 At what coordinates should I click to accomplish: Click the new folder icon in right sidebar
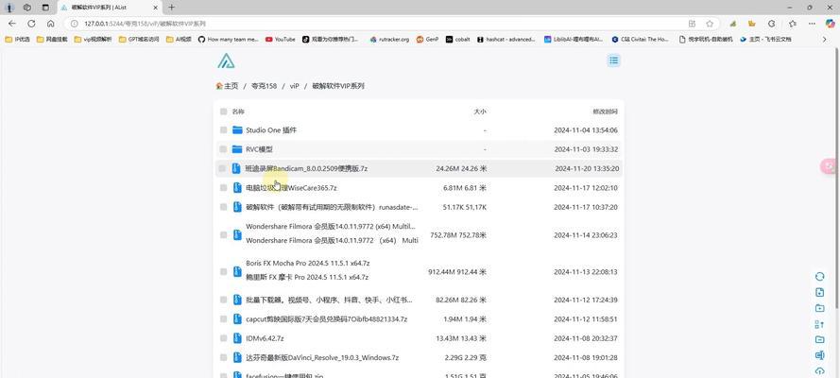click(819, 308)
